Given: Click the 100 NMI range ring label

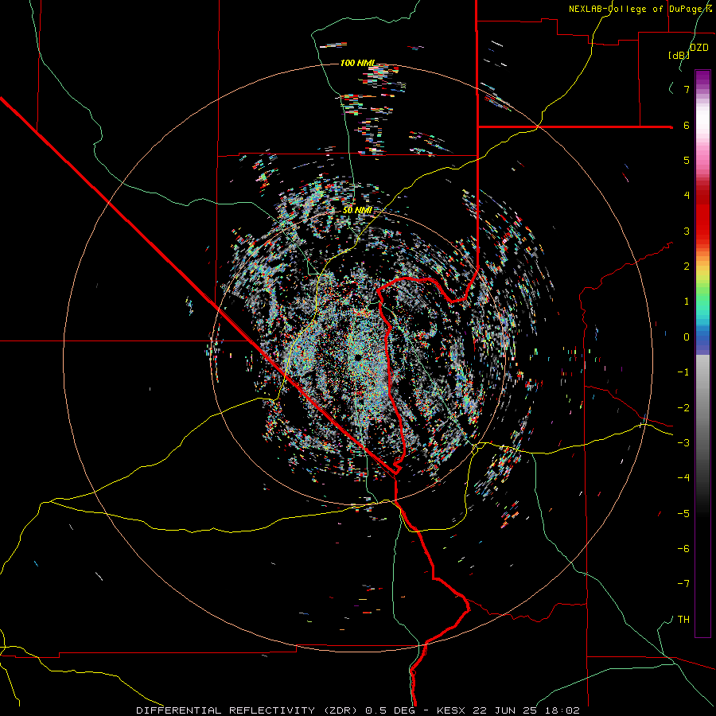Looking at the screenshot, I should tap(358, 63).
